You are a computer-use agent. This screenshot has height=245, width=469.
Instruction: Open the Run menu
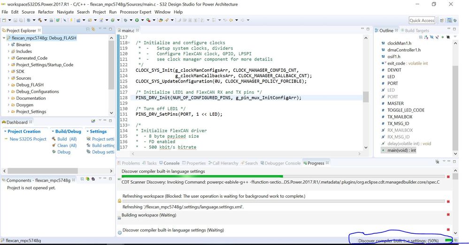pyautogui.click(x=113, y=12)
